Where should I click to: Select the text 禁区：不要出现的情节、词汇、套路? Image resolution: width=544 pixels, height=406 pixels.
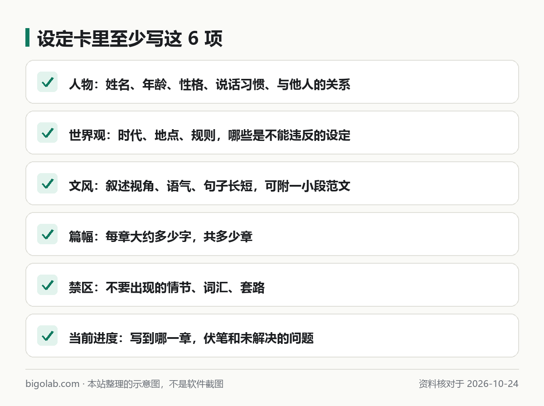167,288
